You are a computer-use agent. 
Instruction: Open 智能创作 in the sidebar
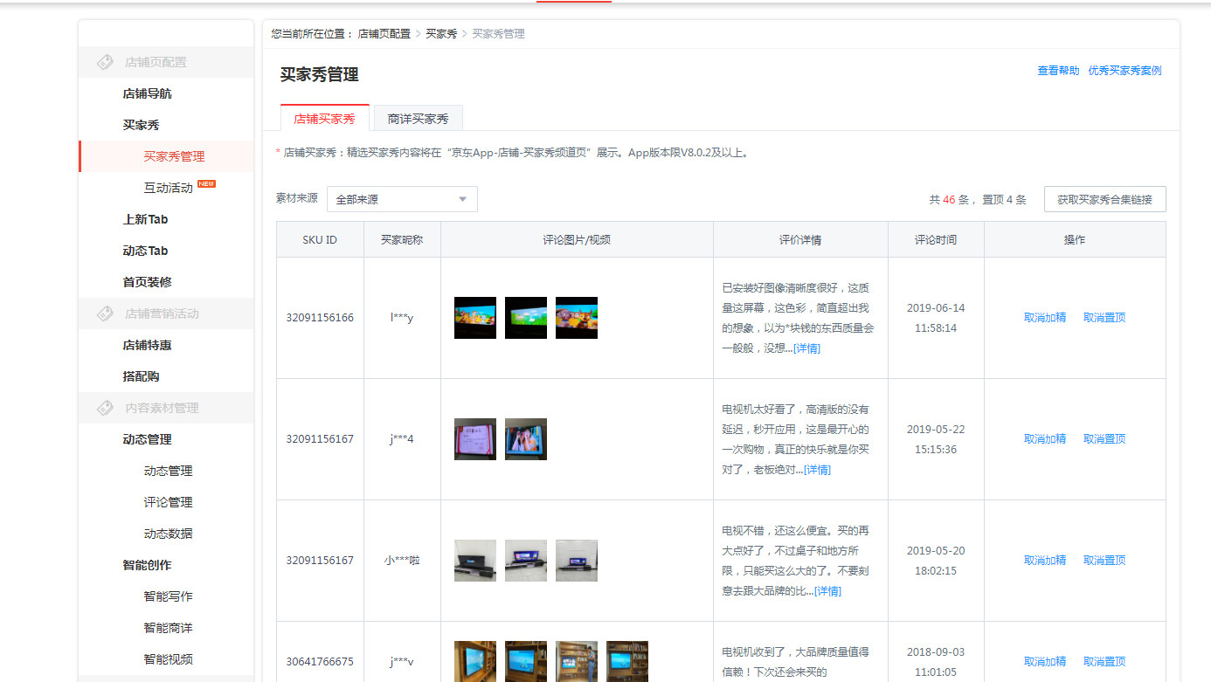click(147, 565)
